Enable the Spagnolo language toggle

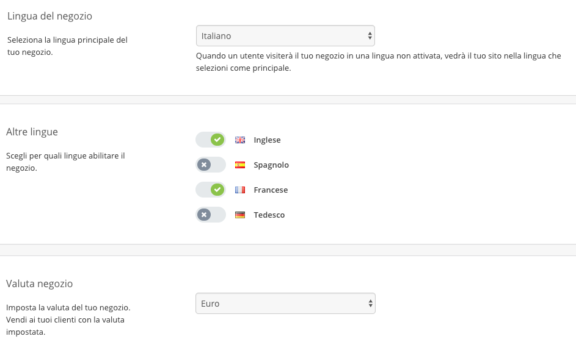[x=211, y=165]
